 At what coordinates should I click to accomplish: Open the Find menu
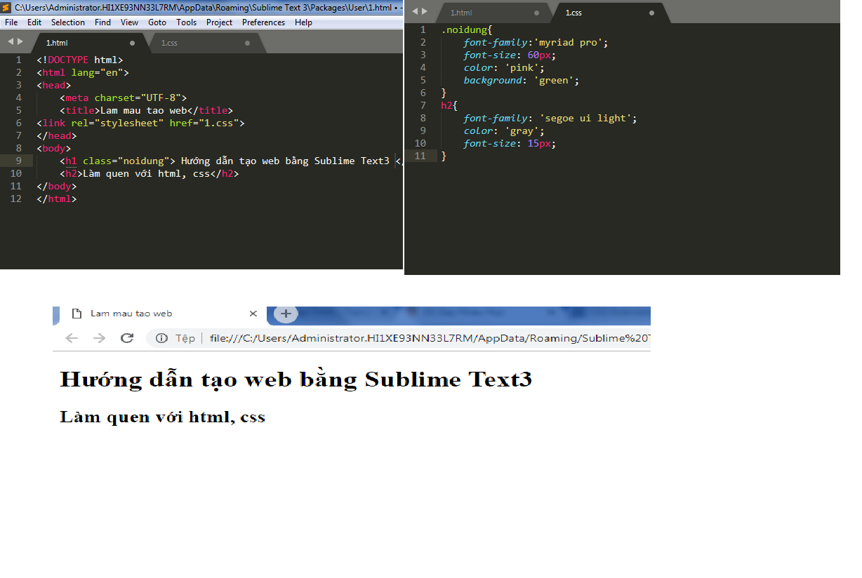click(x=102, y=22)
